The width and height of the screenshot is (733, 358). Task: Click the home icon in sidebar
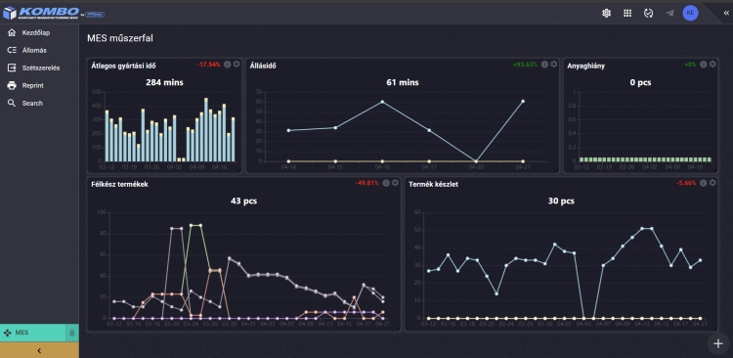tap(12, 32)
